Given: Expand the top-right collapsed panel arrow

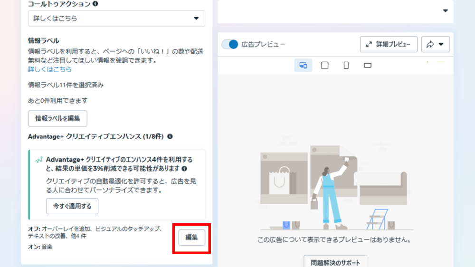Looking at the screenshot, I should point(446,10).
